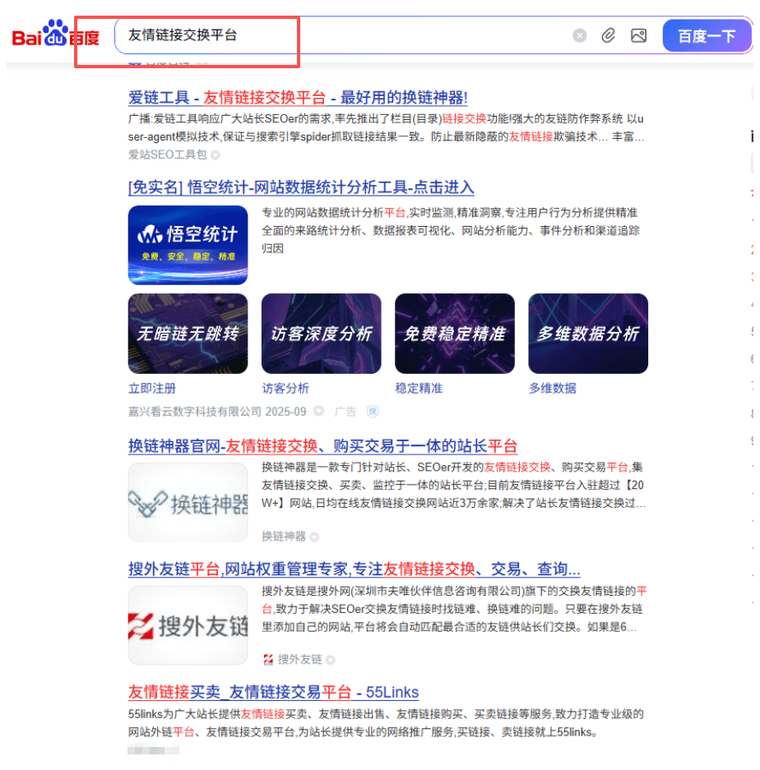Screen dimensions: 760x770
Task: Click the 搜外友链 source logo icon
Action: tap(266, 658)
